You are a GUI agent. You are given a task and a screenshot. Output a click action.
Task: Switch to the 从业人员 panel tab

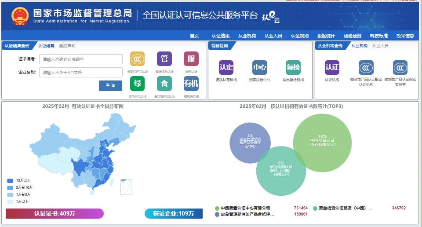pyautogui.click(x=380, y=46)
